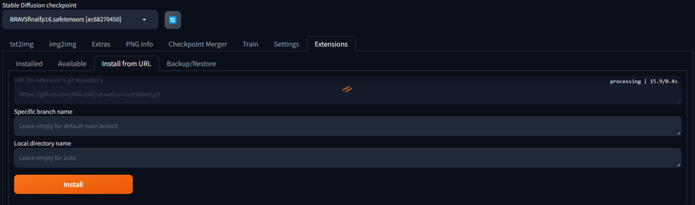
Task: Show the Installed extensions sub-tab
Action: coord(29,64)
